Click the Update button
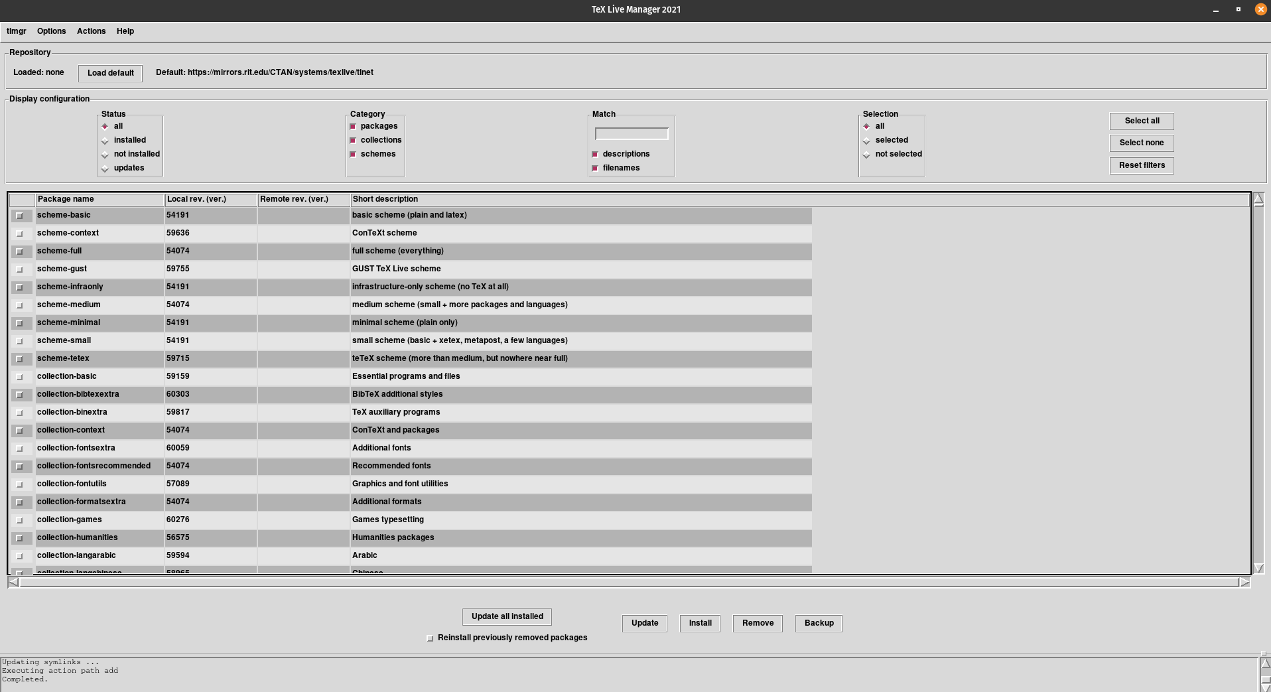1271x692 pixels. tap(645, 623)
